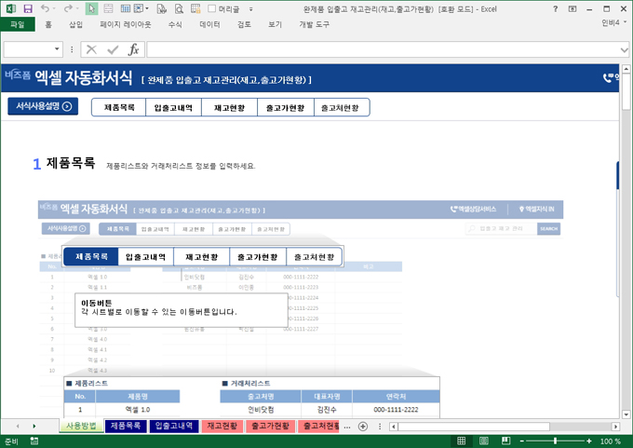
Task: Click the macro recording icon in the status bar
Action: pyautogui.click(x=34, y=441)
